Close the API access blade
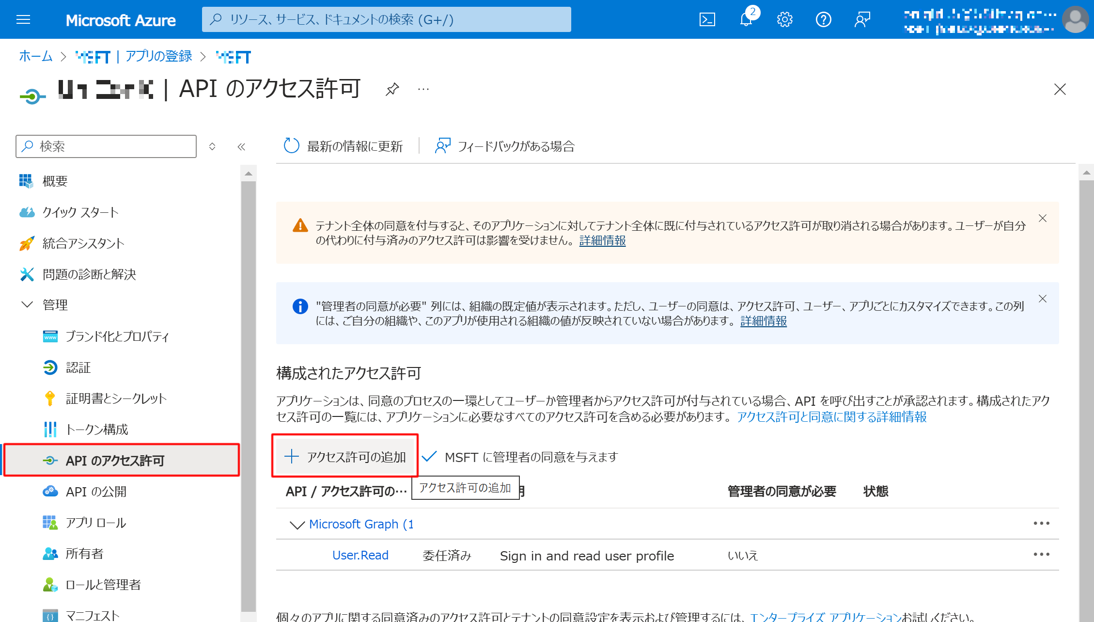 click(1060, 89)
